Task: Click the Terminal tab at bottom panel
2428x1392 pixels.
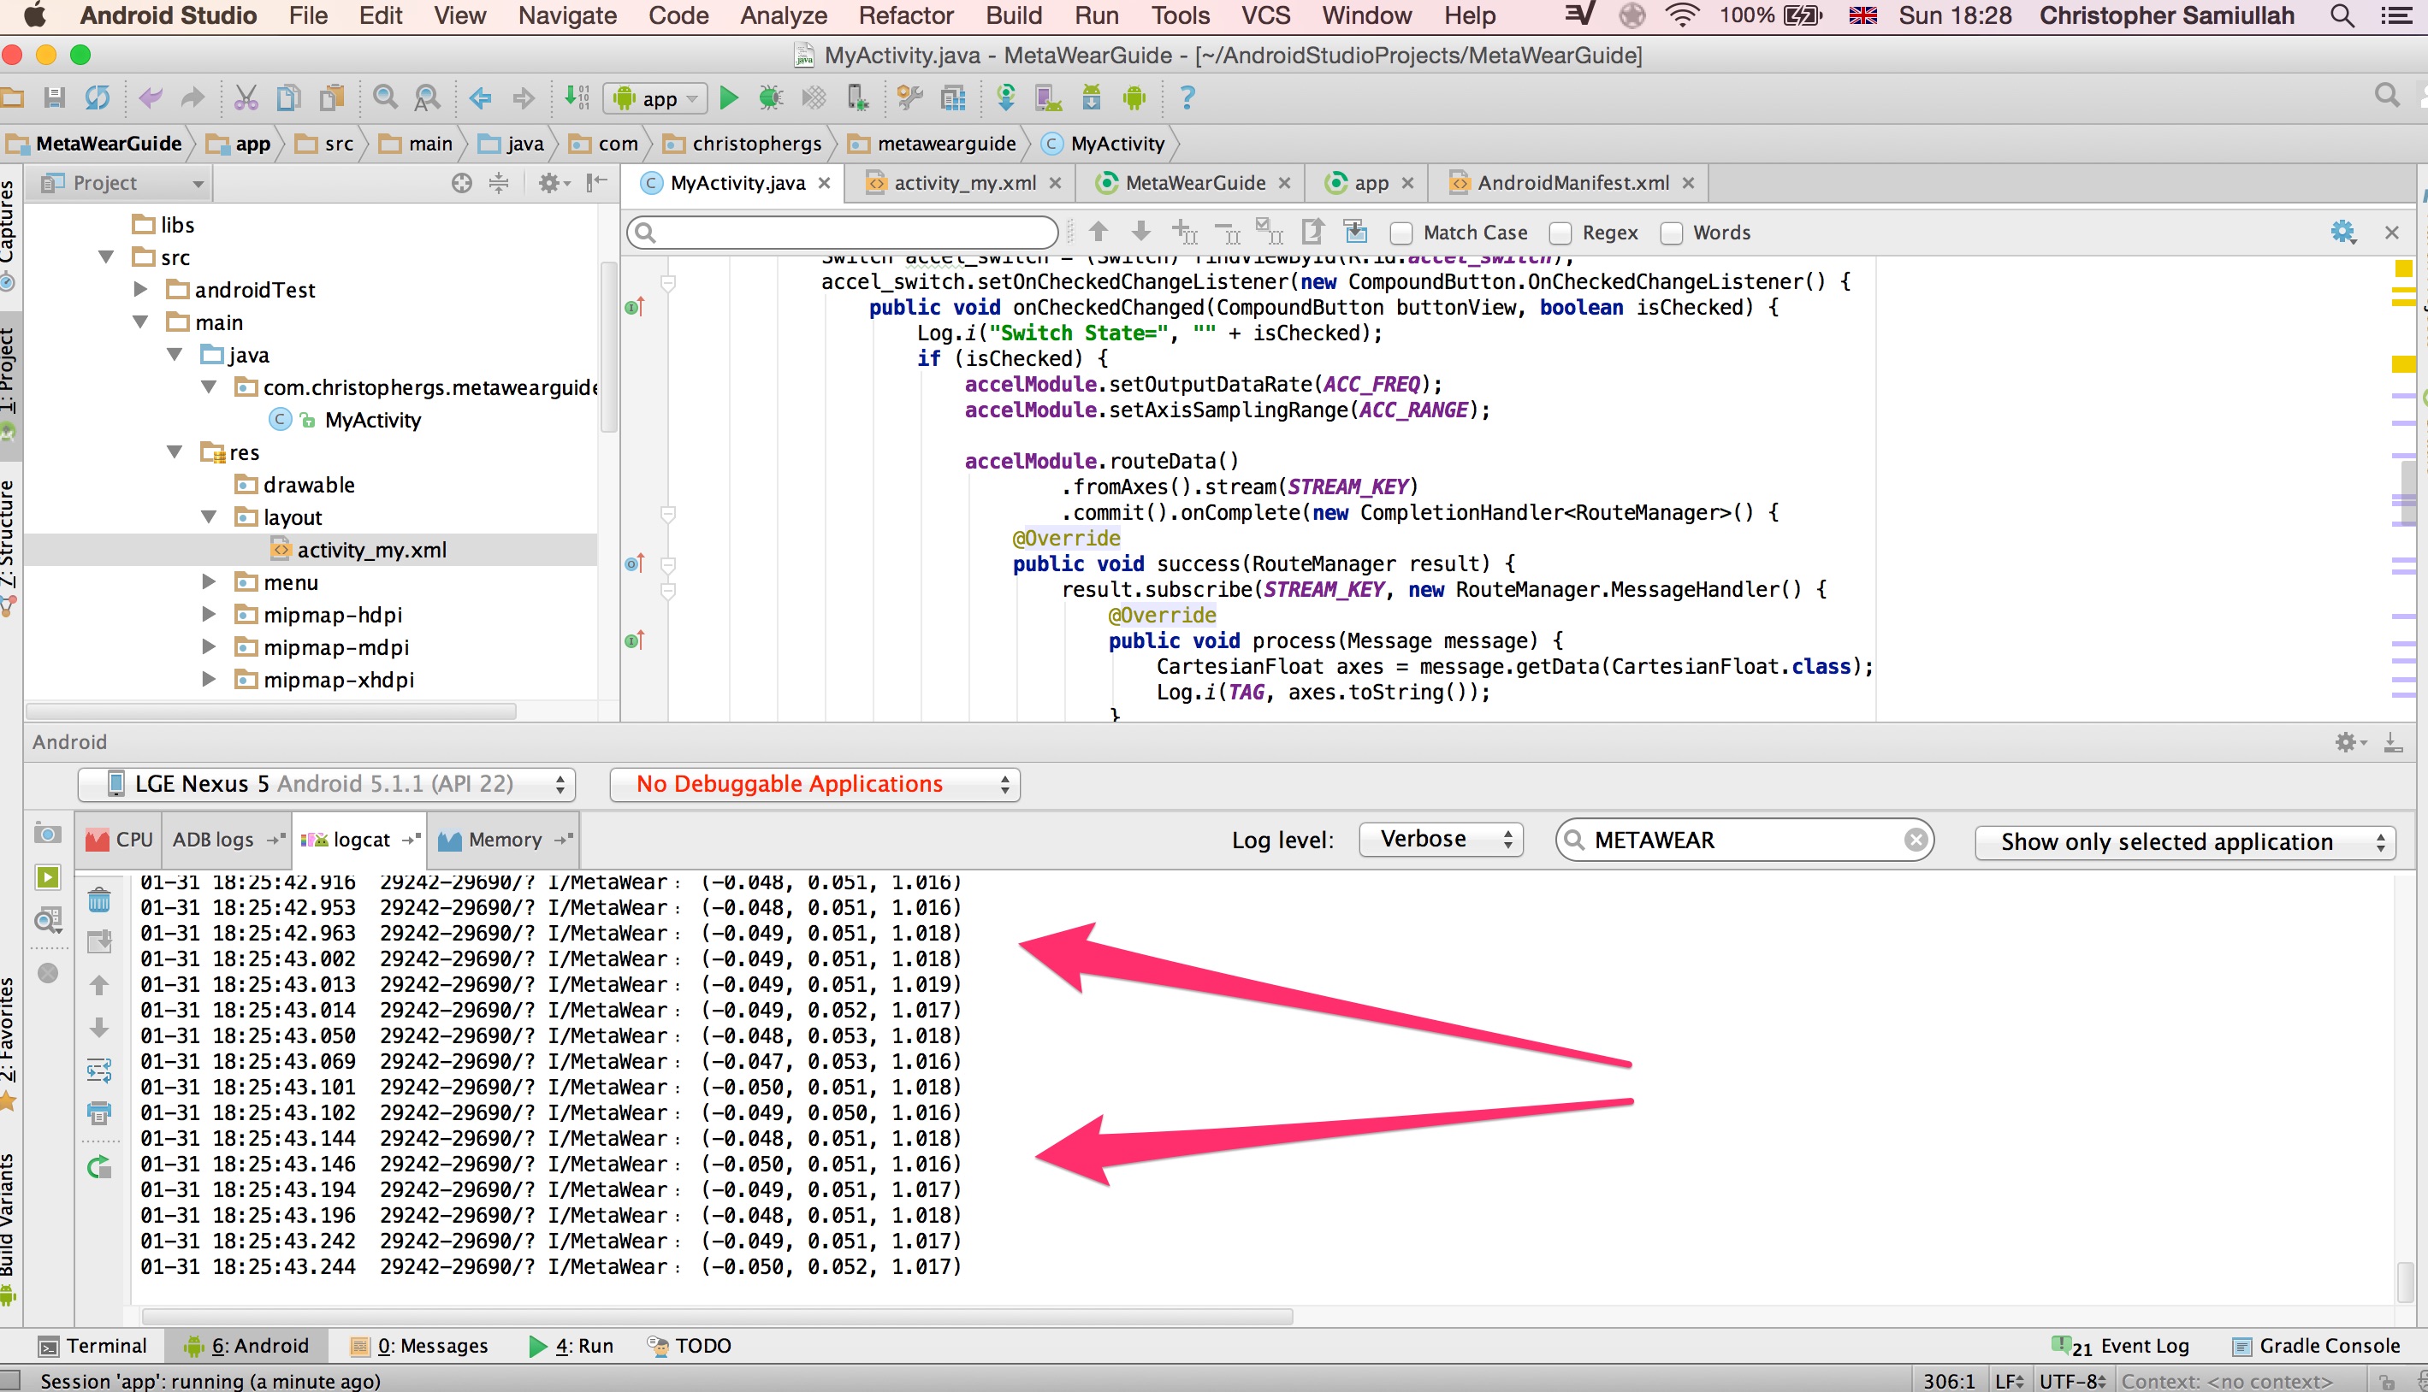Action: click(93, 1345)
